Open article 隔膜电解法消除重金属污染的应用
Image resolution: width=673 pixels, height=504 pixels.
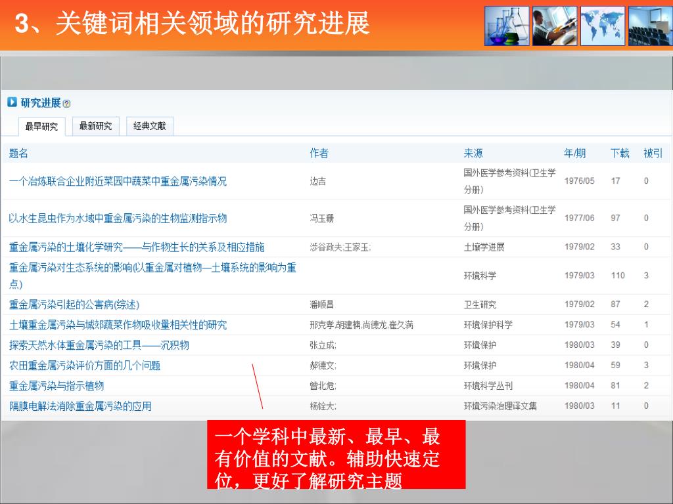click(80, 406)
